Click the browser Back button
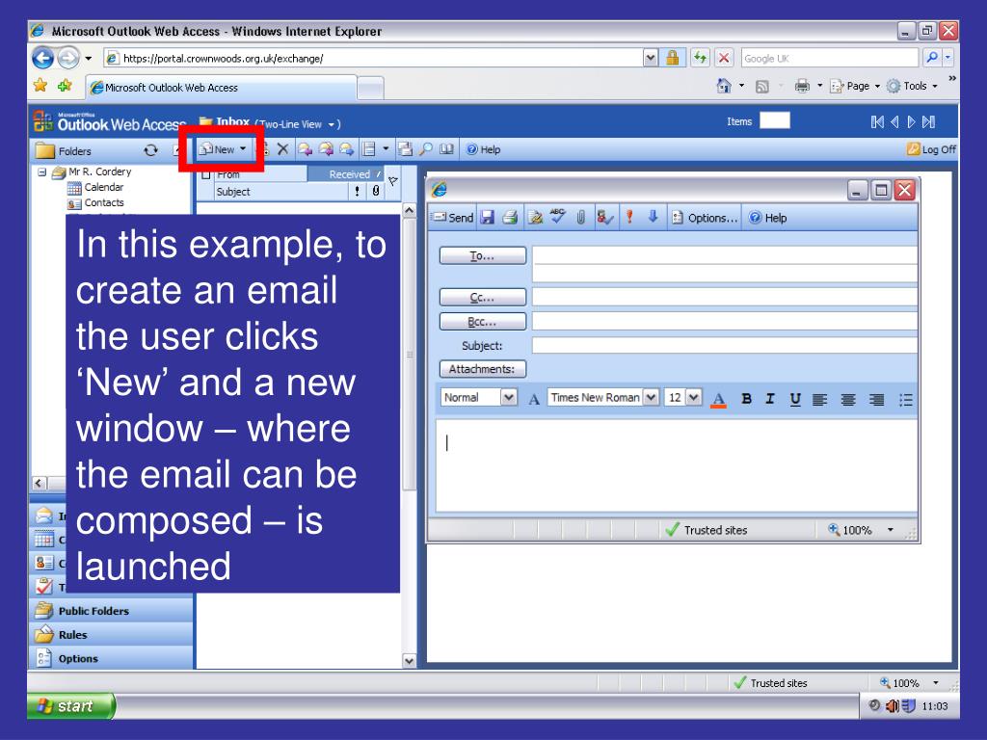The width and height of the screenshot is (987, 740). (42, 58)
